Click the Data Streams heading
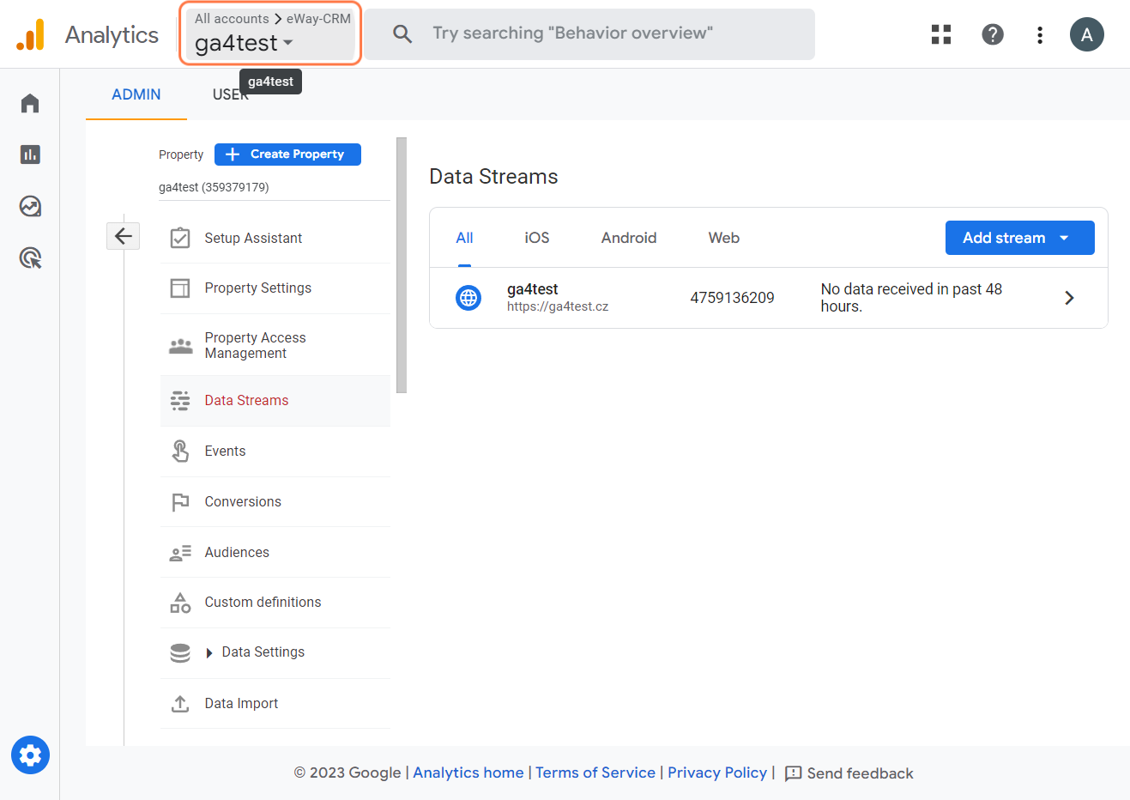This screenshot has height=800, width=1130. point(493,177)
